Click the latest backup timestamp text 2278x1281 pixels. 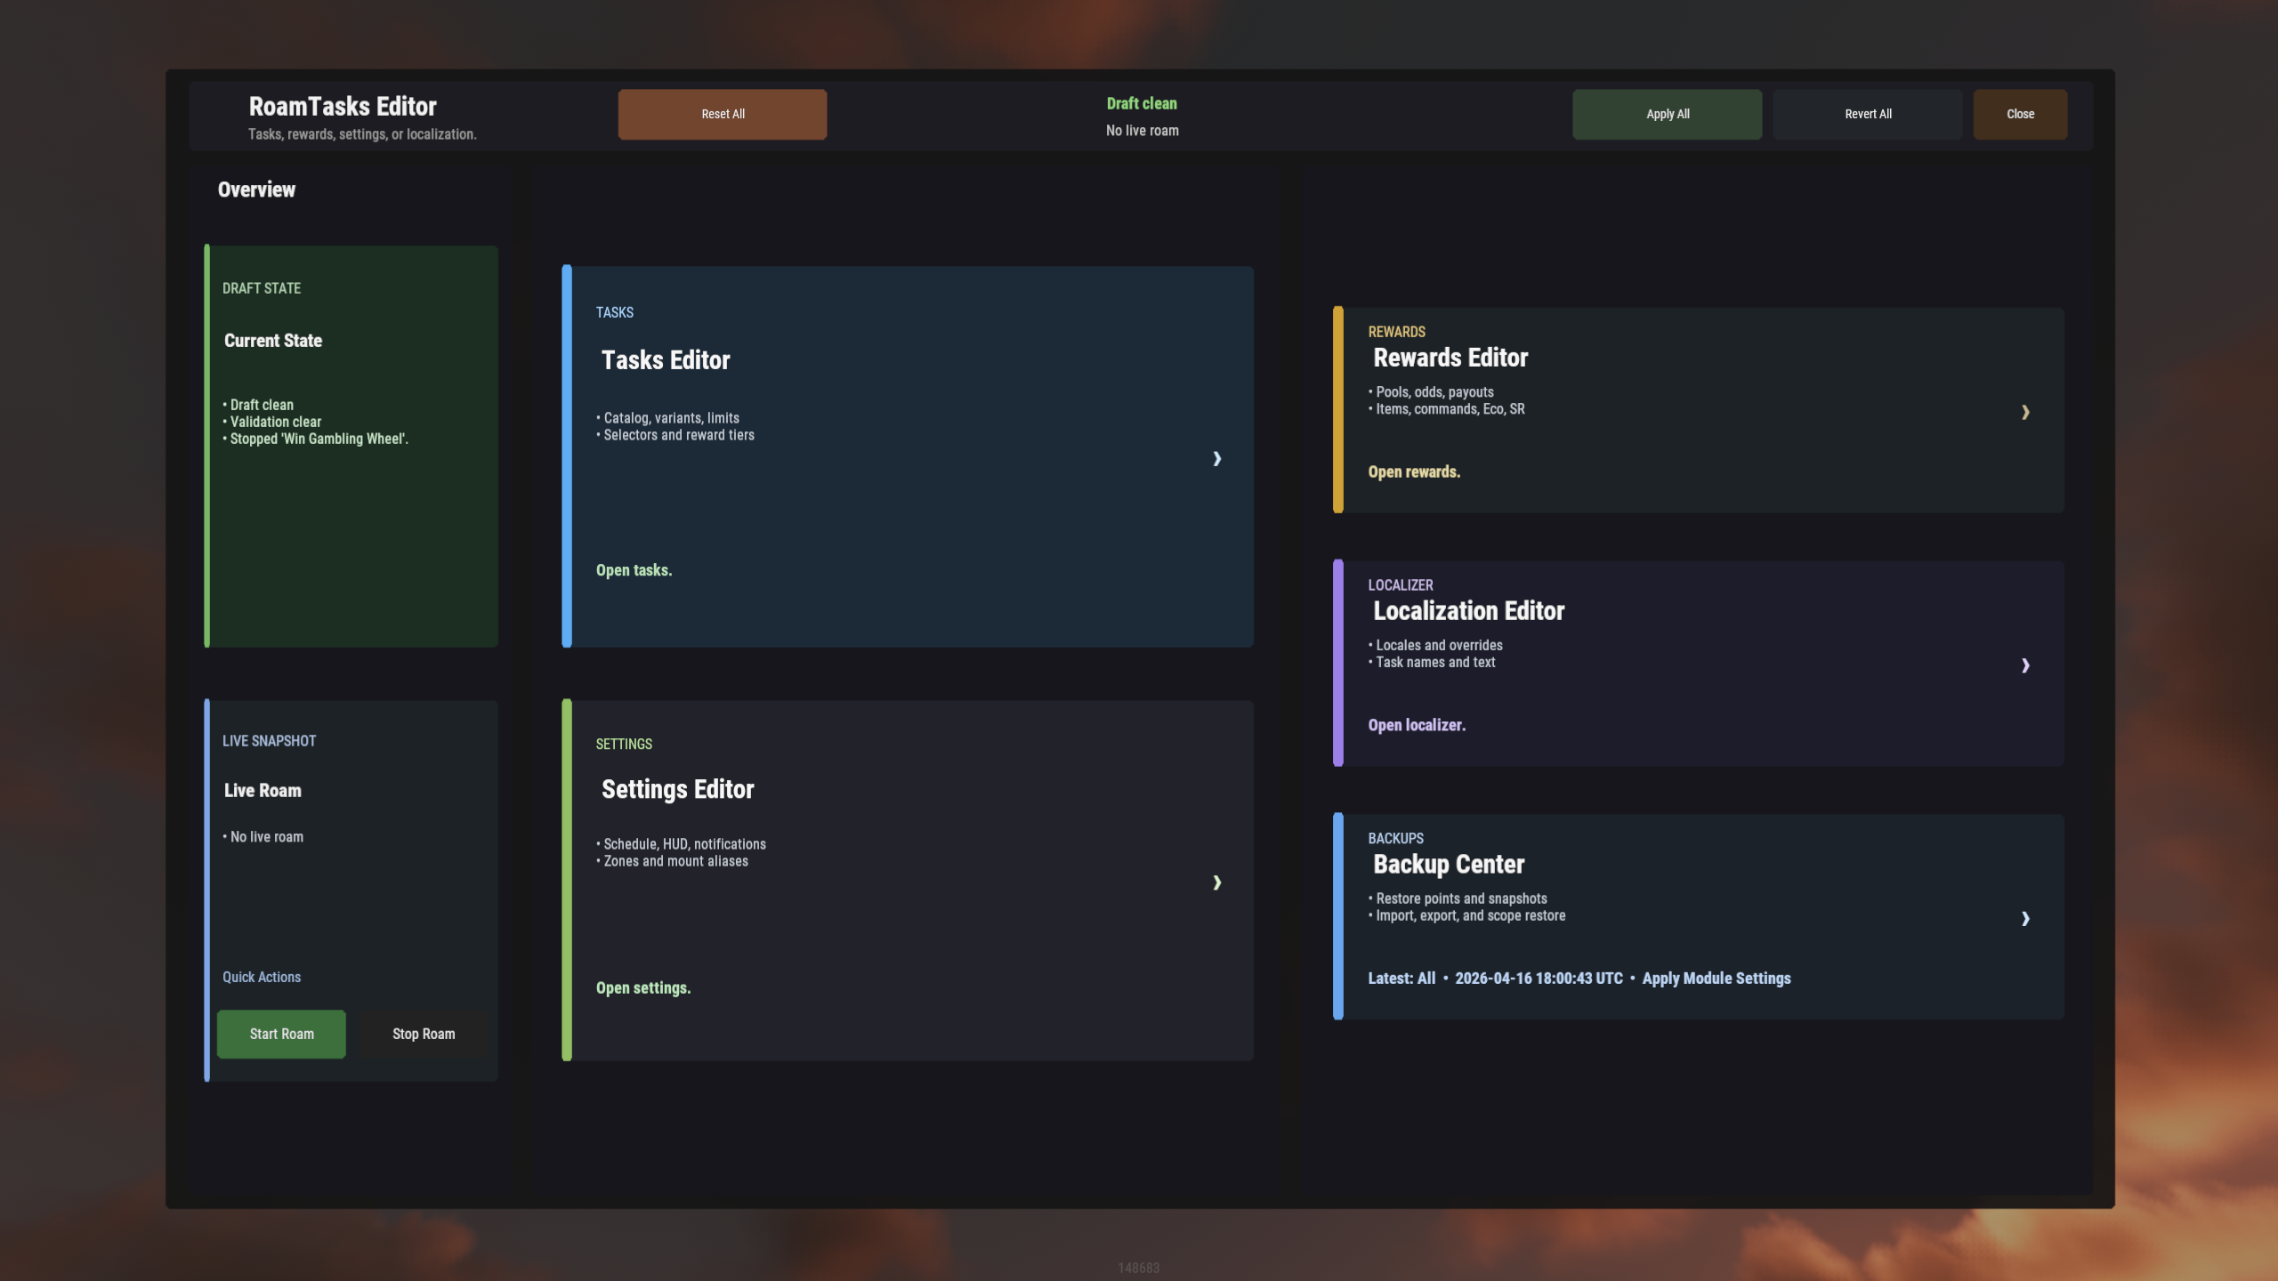[x=1538, y=978]
